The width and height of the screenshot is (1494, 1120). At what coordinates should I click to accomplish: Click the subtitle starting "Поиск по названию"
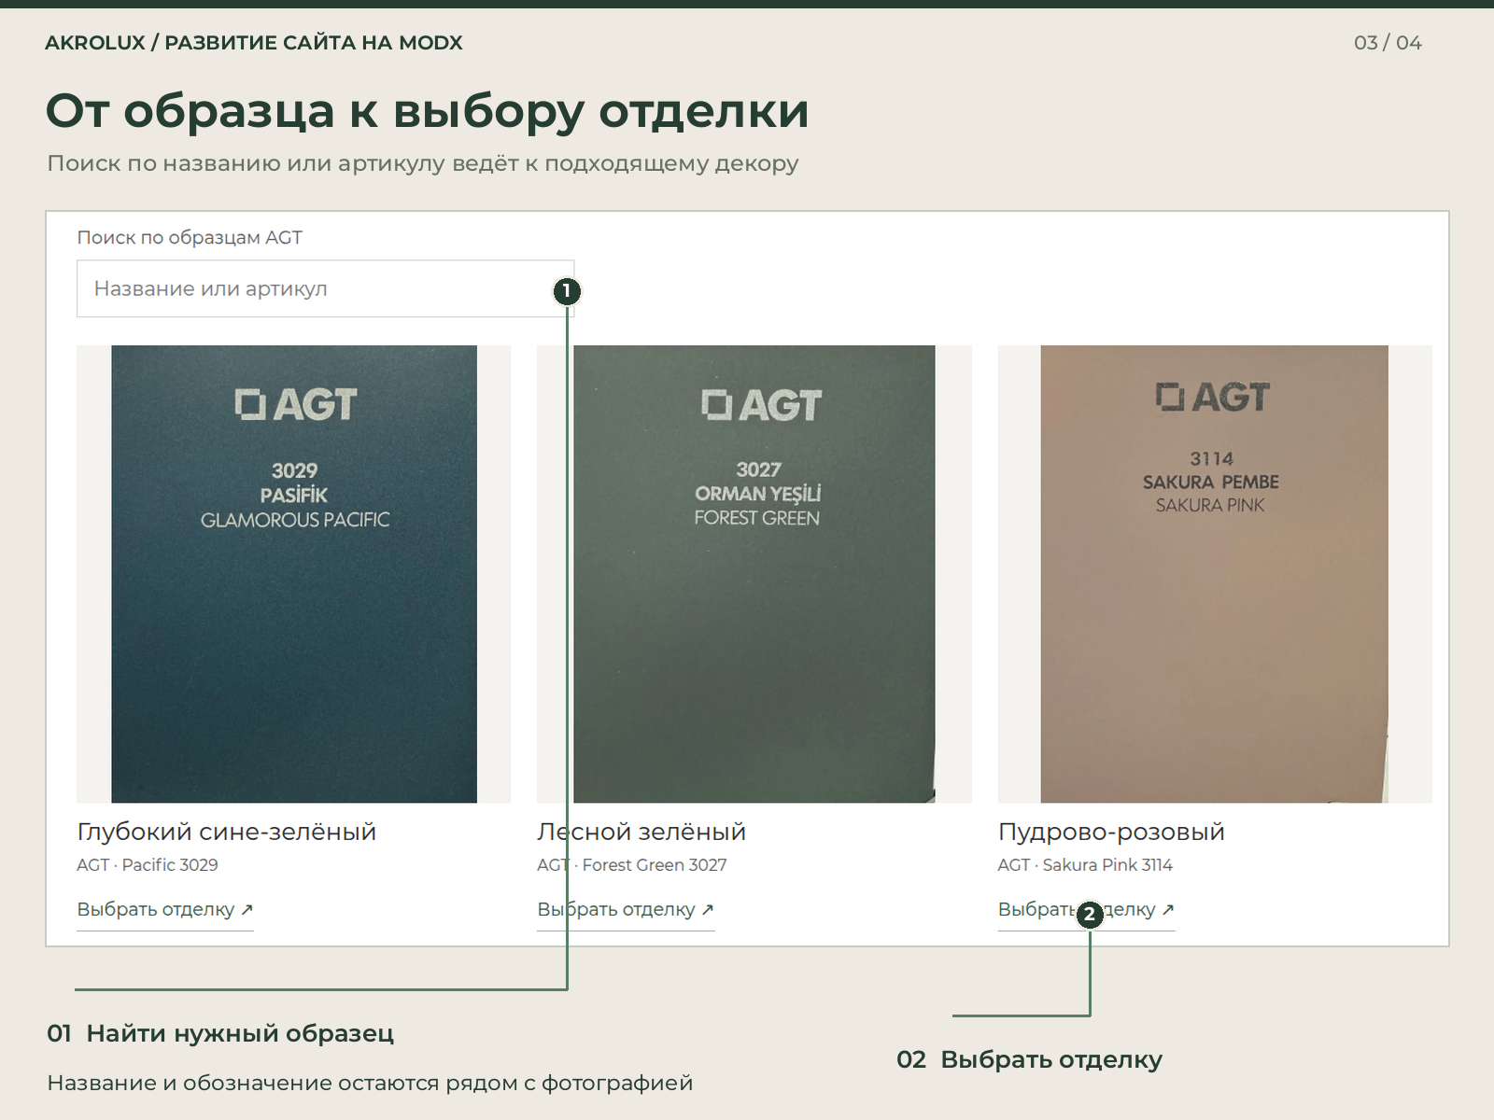click(x=423, y=163)
